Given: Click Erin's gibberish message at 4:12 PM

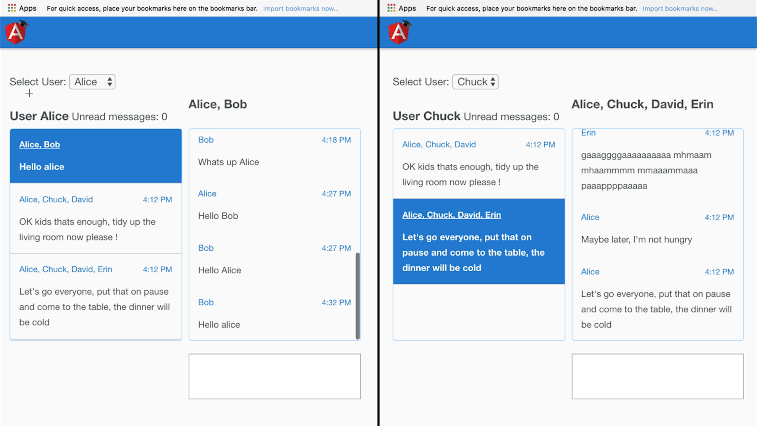Looking at the screenshot, I should pyautogui.click(x=646, y=170).
